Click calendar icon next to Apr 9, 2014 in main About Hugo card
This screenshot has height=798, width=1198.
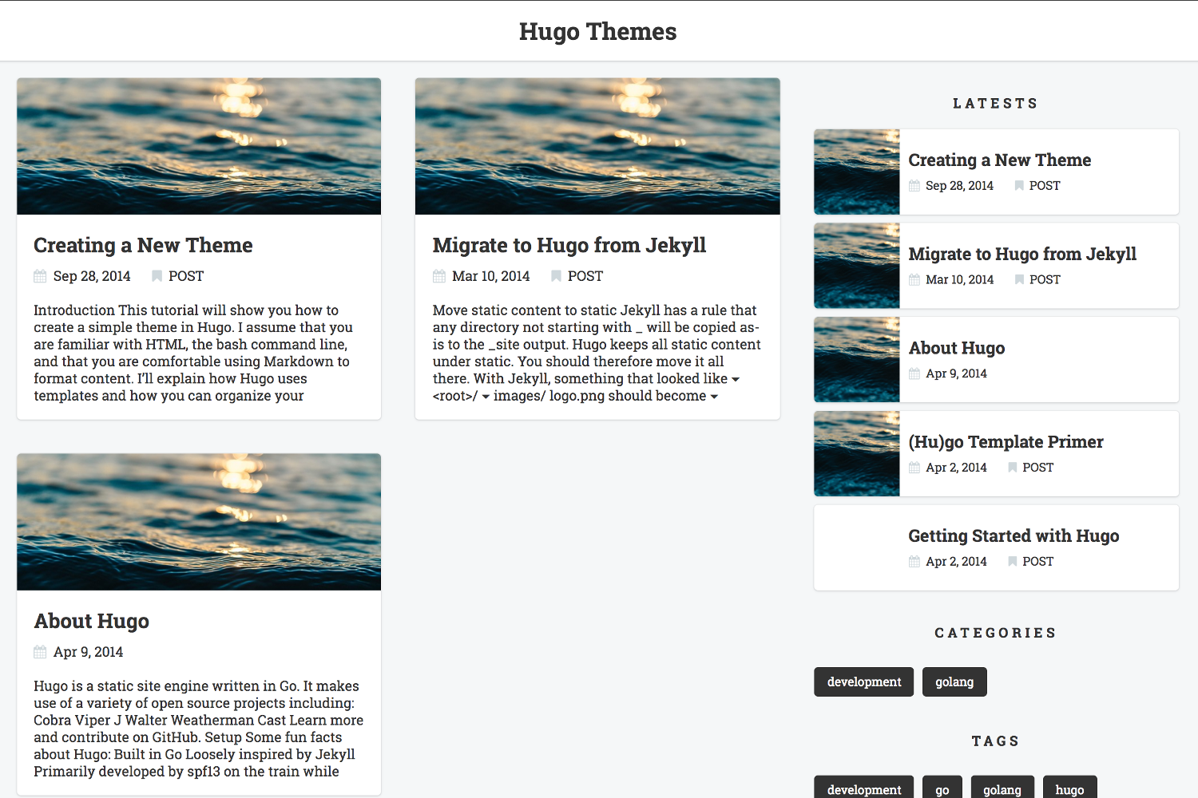tap(40, 652)
